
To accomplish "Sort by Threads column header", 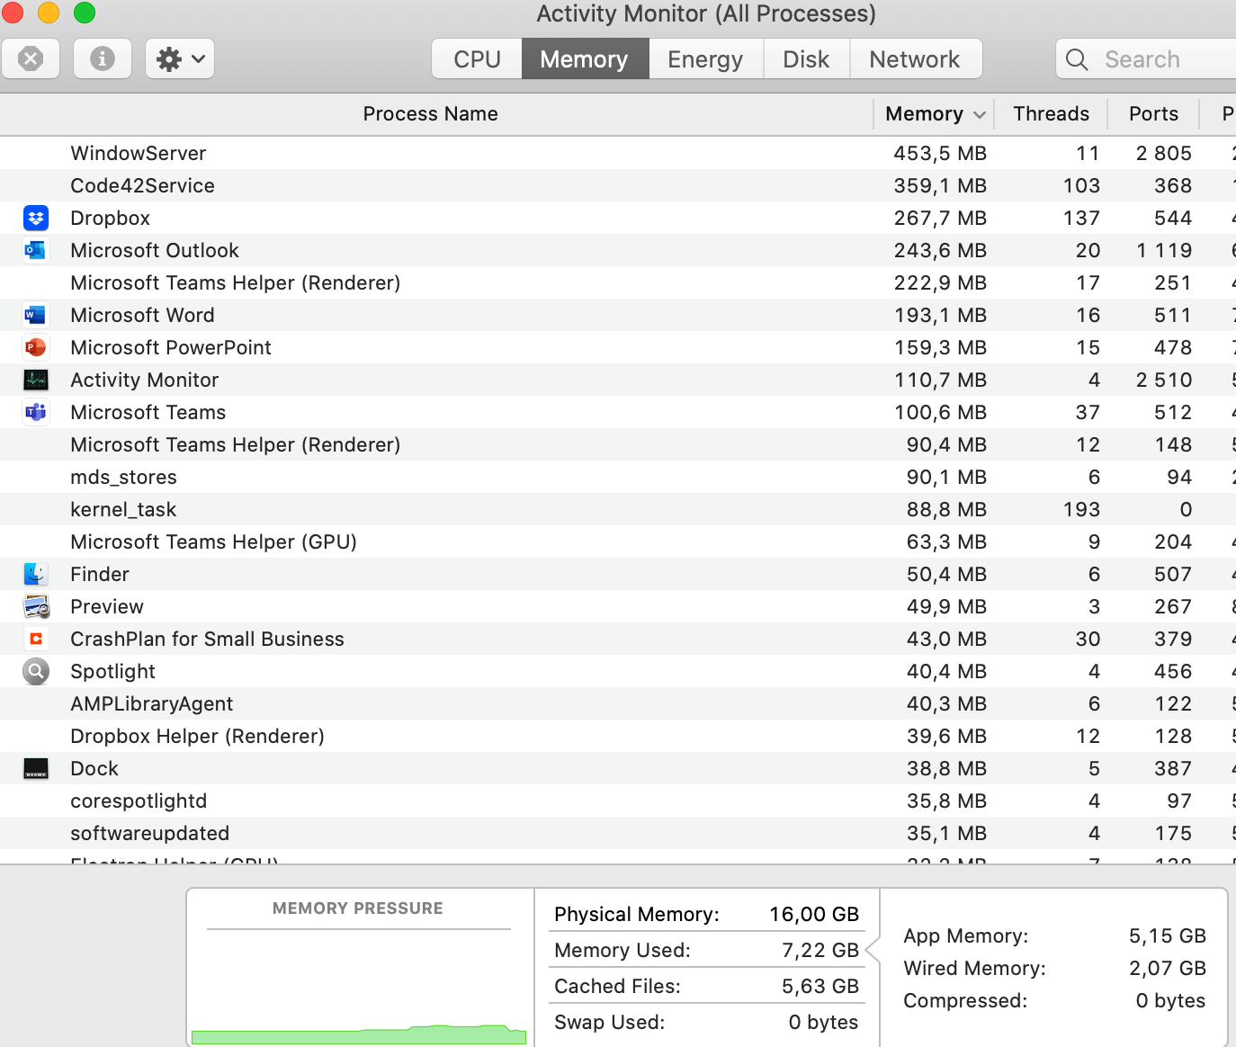I will pos(1052,114).
